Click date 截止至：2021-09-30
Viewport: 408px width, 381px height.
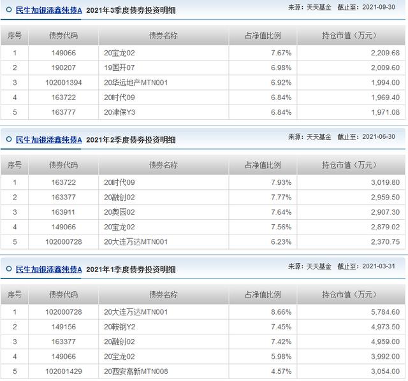point(366,7)
